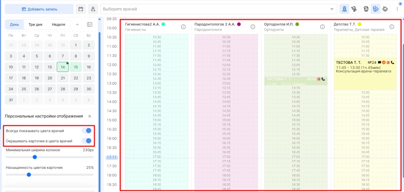Viewport: 404px width, 192px height.
Task: Adjust Насыщенность цветов карточек slider handle
Action: [x=29, y=175]
